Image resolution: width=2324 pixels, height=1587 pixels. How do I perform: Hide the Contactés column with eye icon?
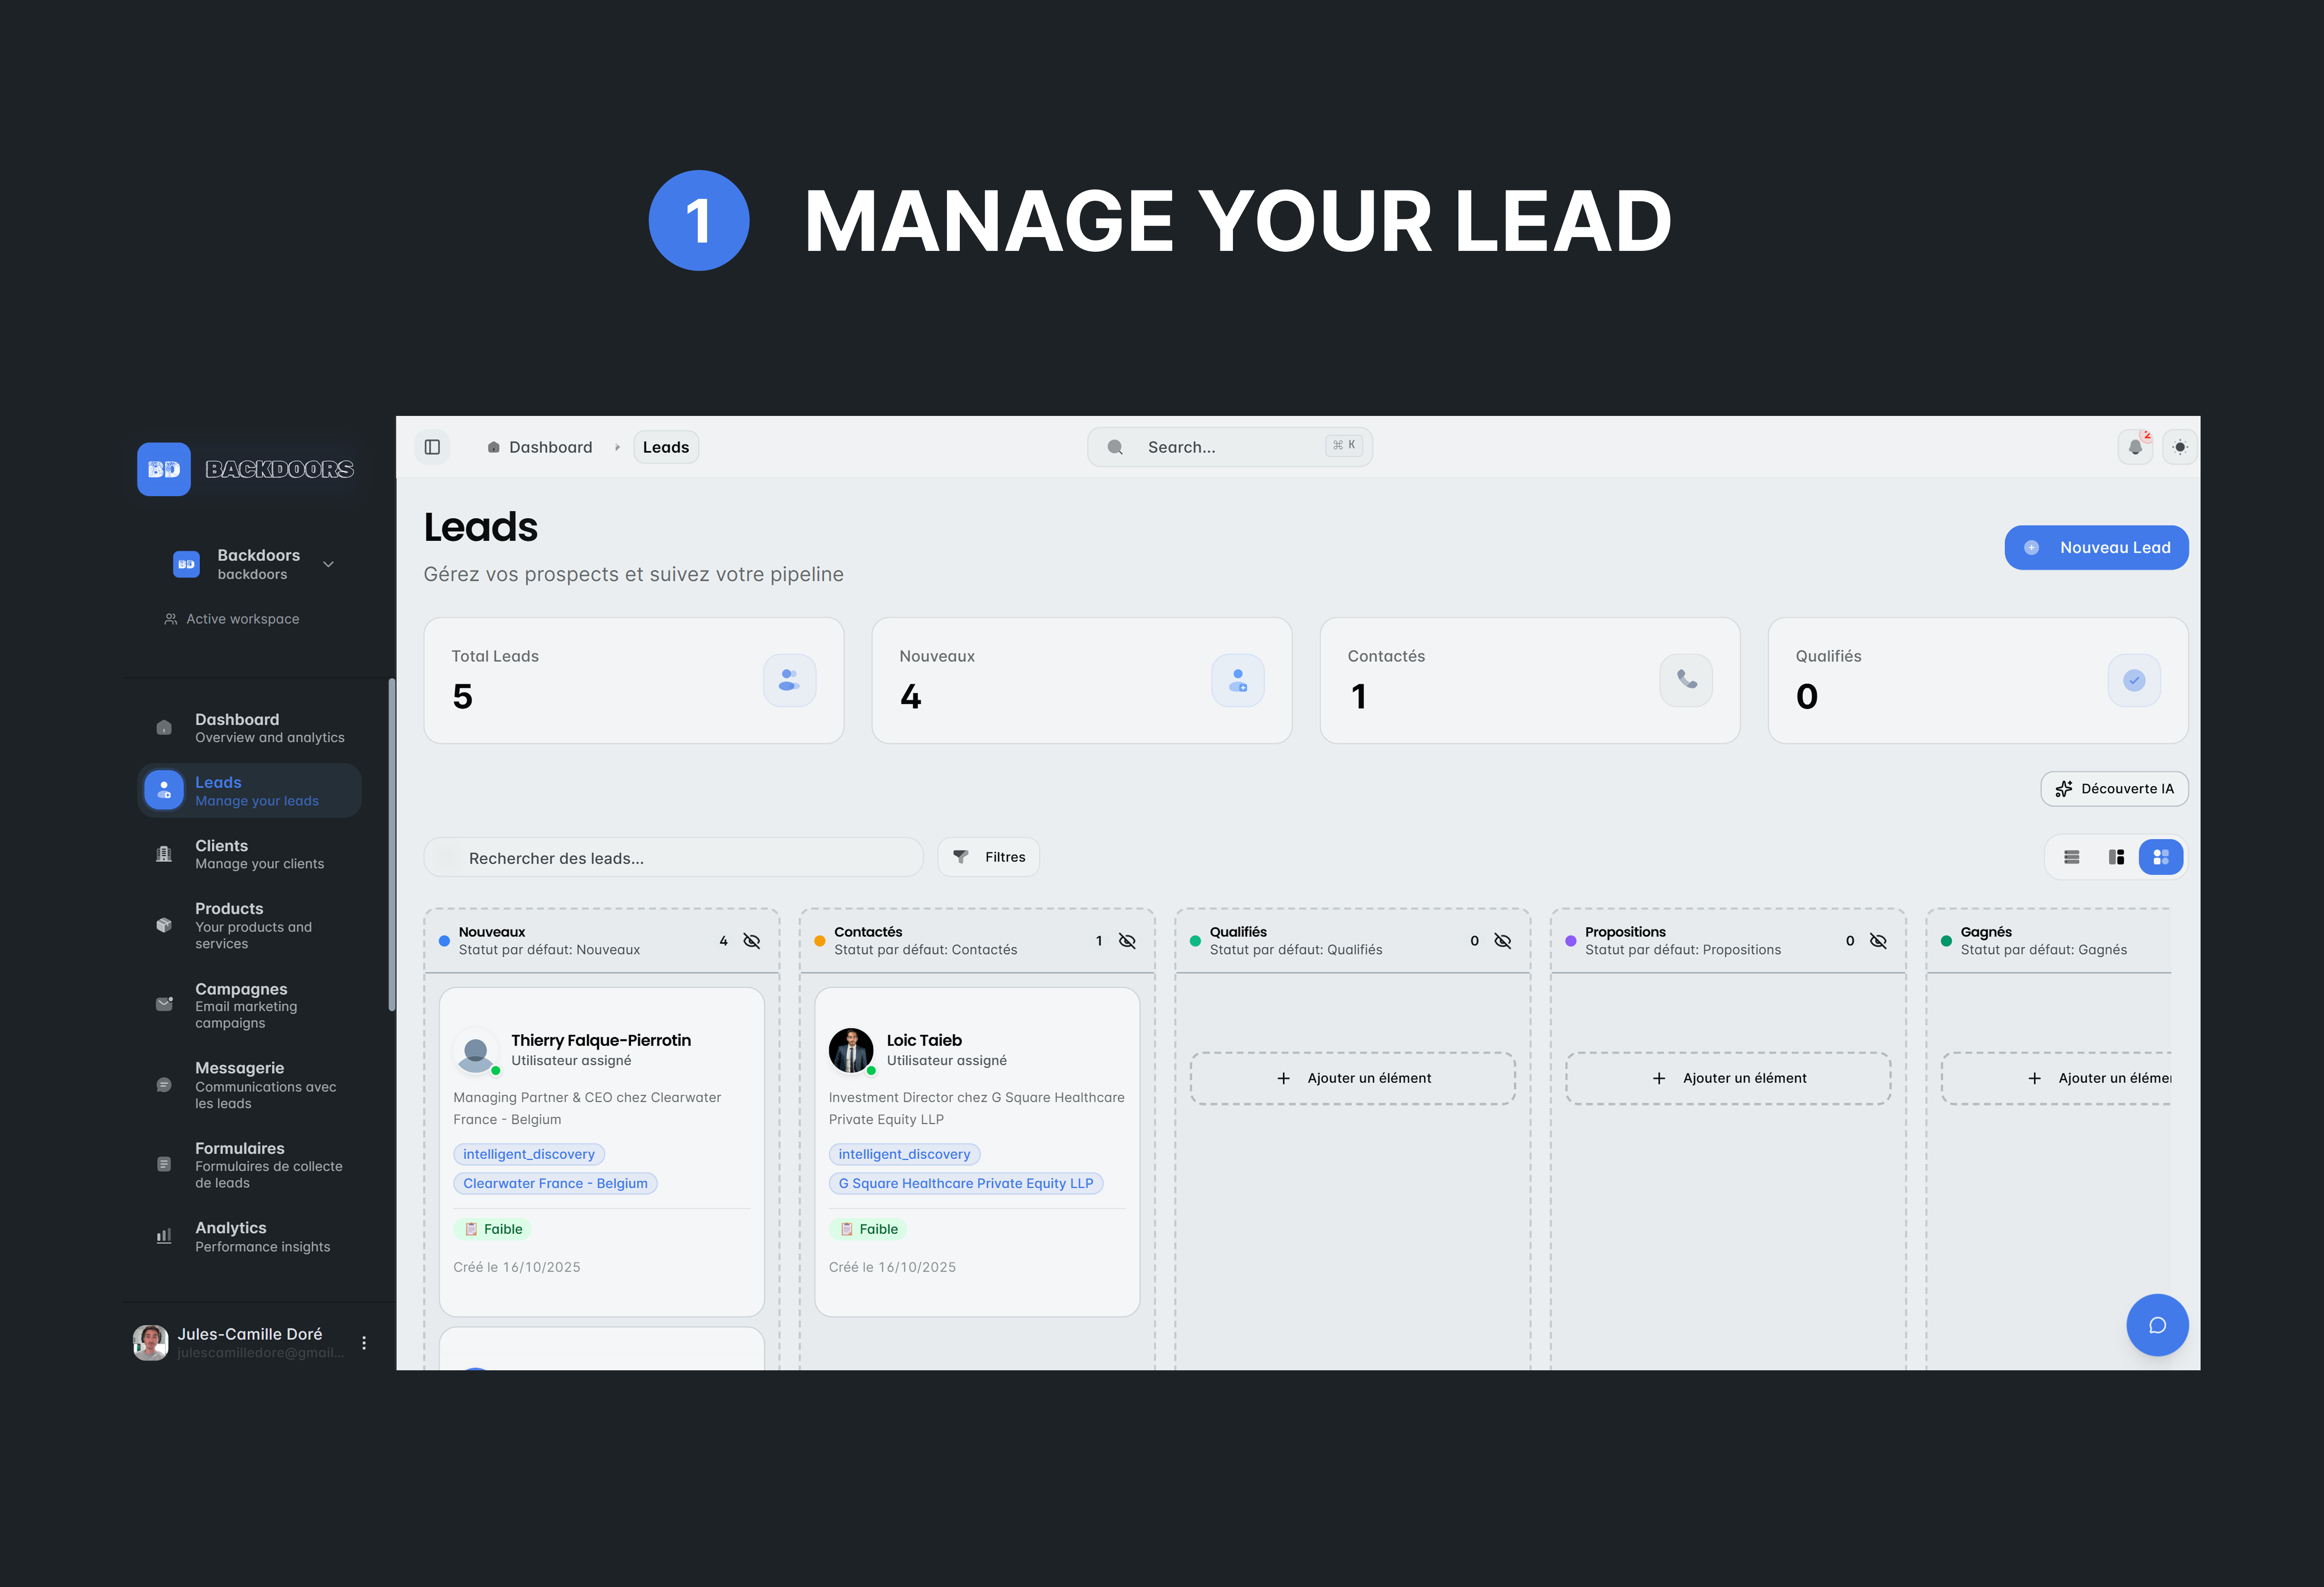point(1127,941)
